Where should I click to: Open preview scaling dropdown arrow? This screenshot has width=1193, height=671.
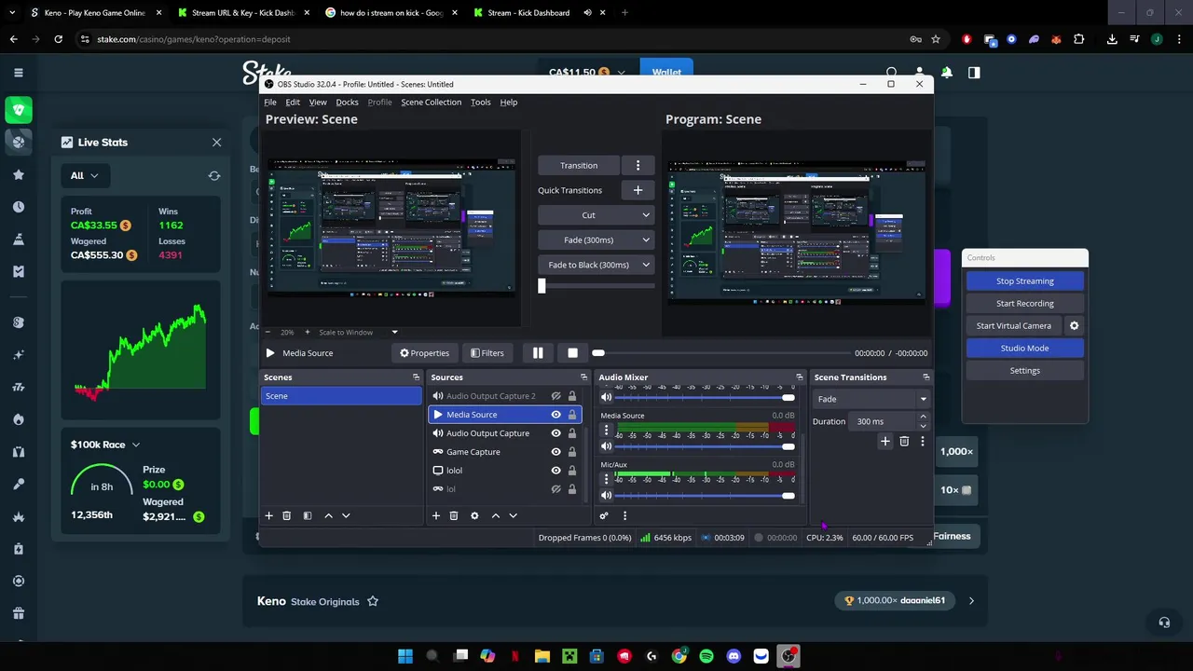point(394,332)
